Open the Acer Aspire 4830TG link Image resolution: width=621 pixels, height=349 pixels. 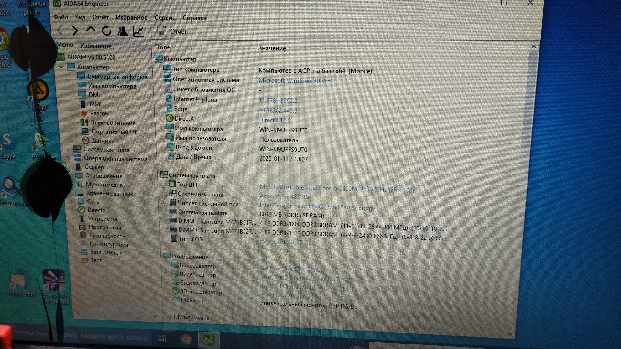(284, 196)
